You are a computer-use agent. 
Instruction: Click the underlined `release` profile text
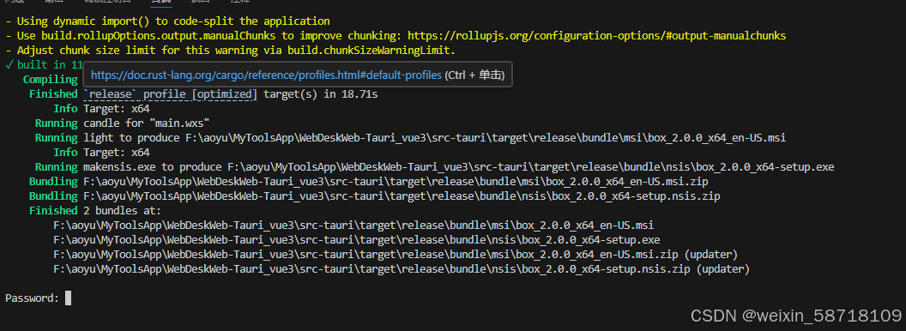pos(136,94)
